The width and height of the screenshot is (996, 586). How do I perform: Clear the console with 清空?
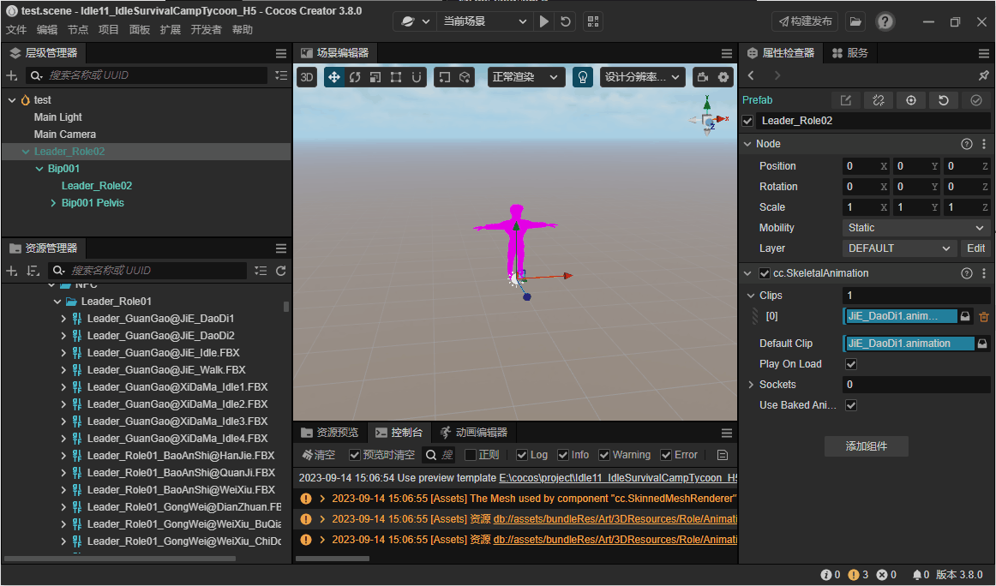point(318,455)
